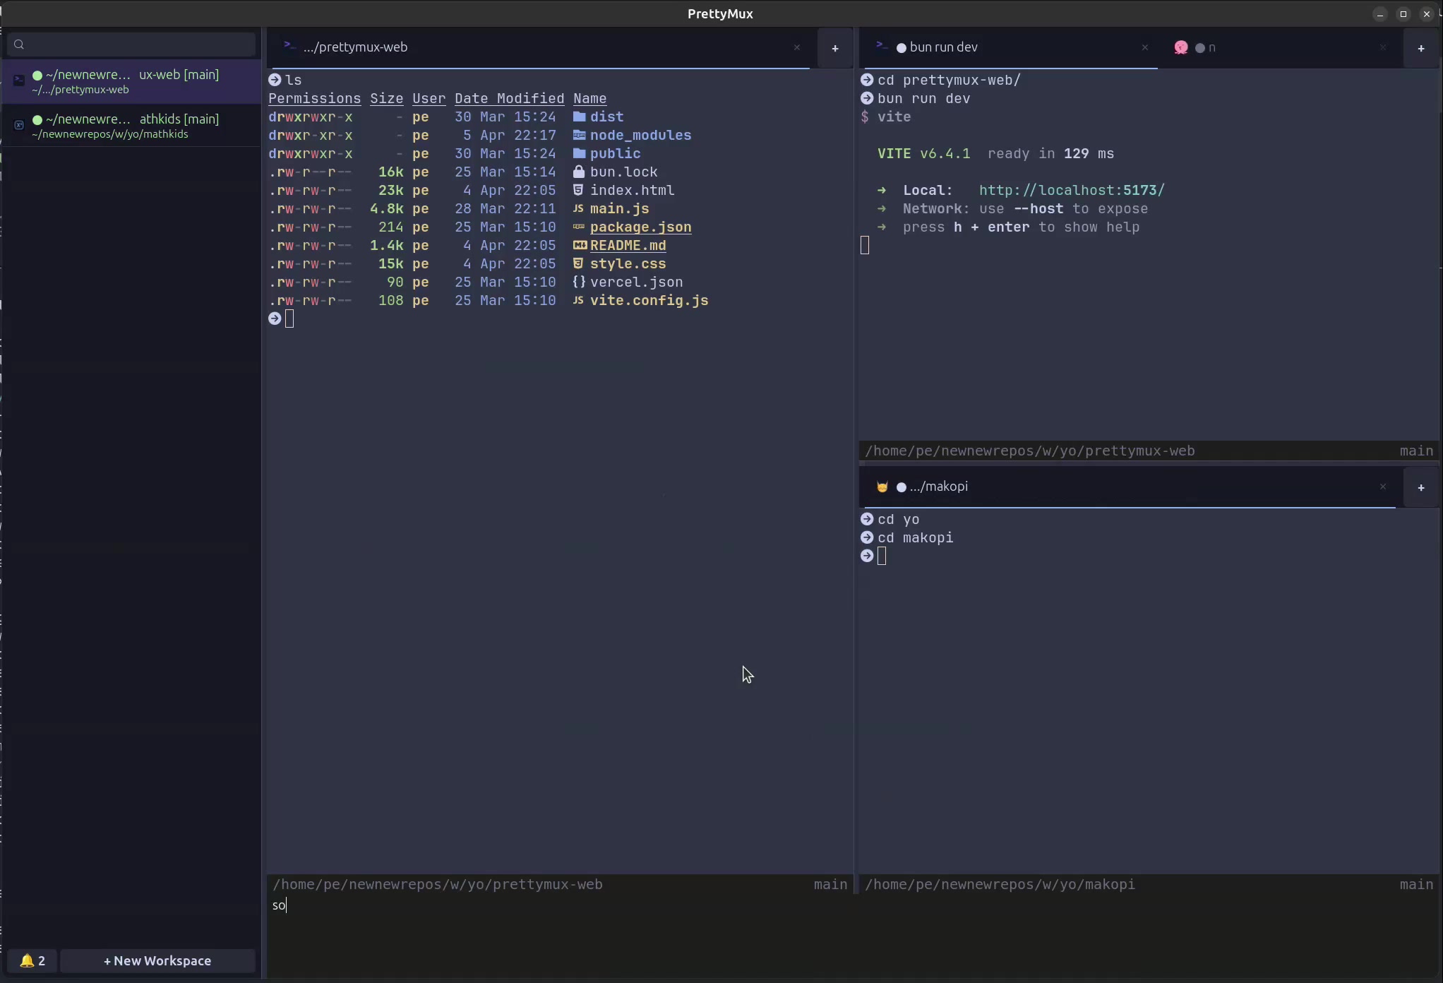Focus the sidebar search field
The height and width of the screenshot is (983, 1443).
click(x=138, y=44)
